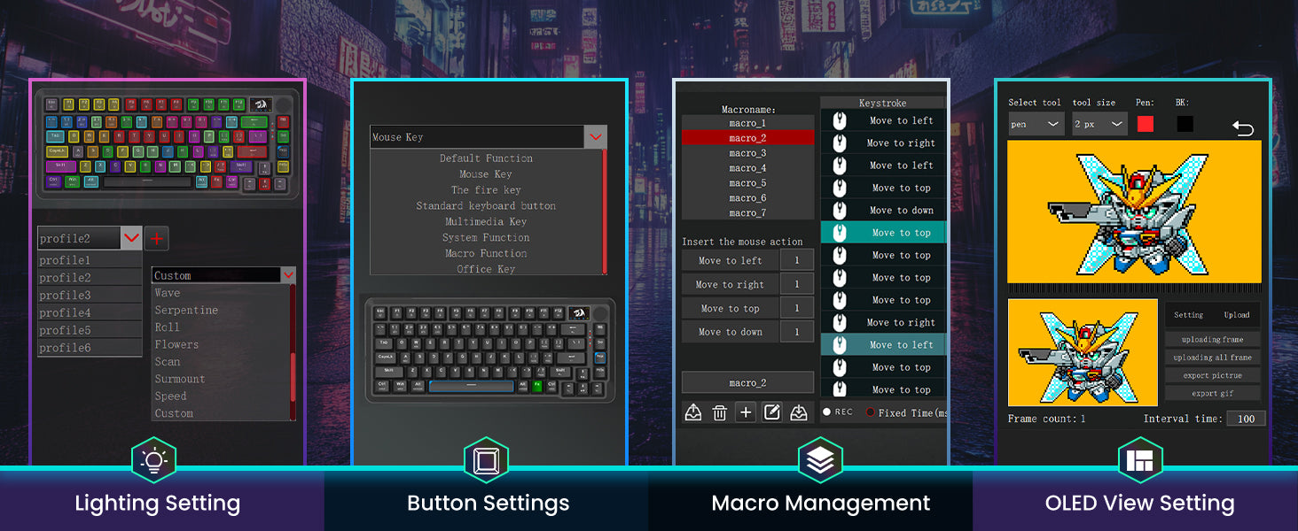Choose Multimedia Key option

coord(486,222)
